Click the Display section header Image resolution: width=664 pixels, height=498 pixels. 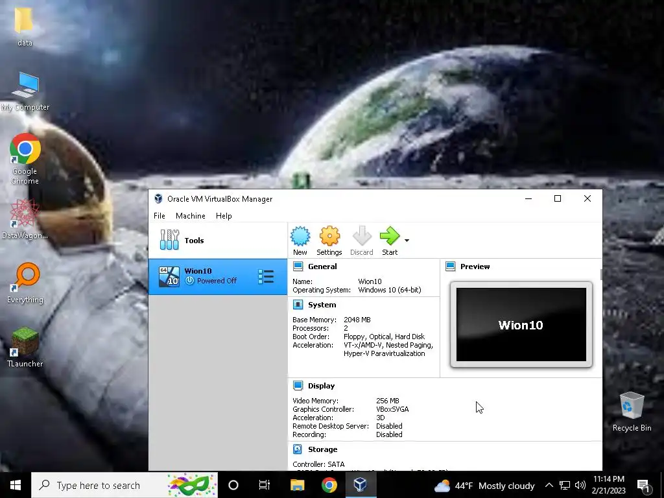point(321,386)
